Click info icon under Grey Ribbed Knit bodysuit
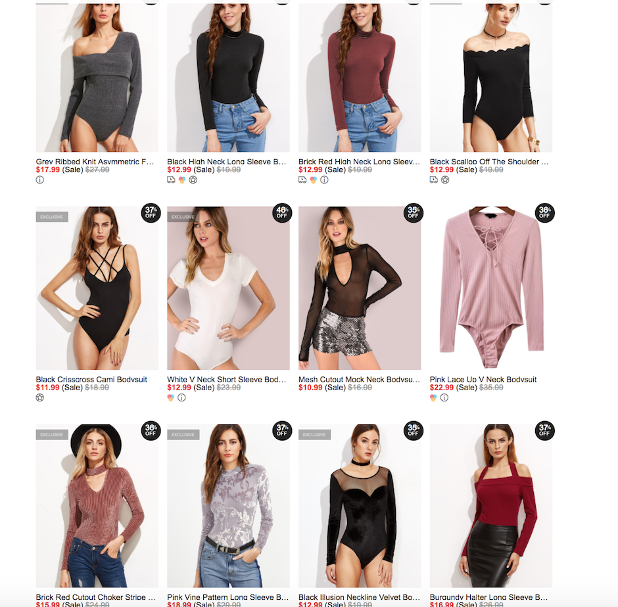 40,180
